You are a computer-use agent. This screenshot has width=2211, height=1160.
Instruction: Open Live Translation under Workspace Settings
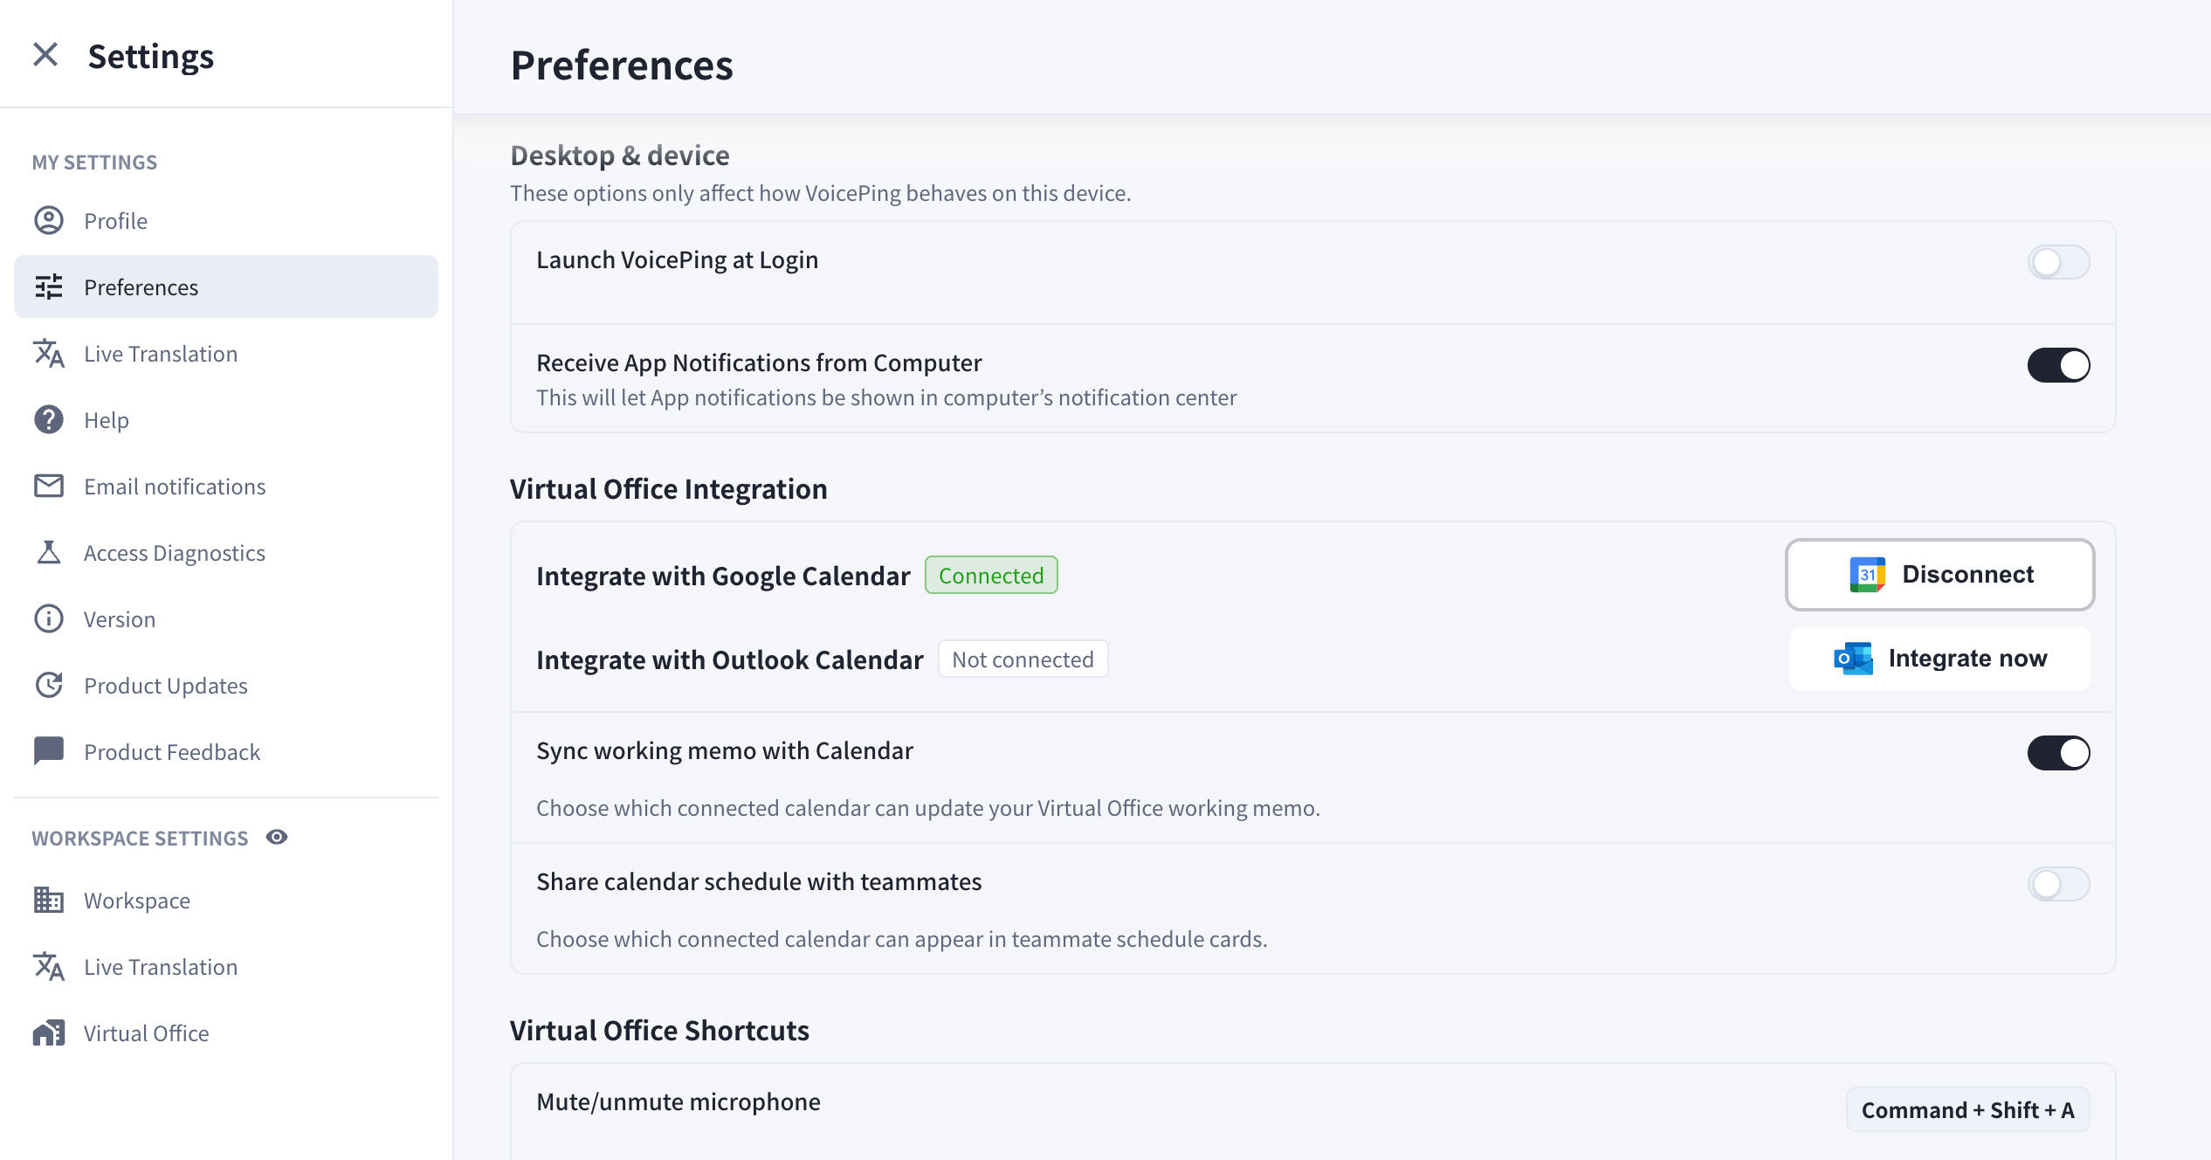tap(226, 966)
